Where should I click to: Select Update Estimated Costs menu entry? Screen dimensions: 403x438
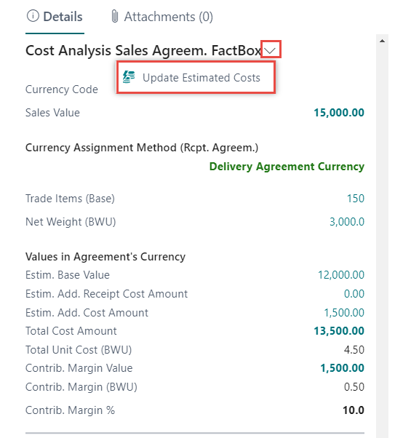pyautogui.click(x=196, y=77)
